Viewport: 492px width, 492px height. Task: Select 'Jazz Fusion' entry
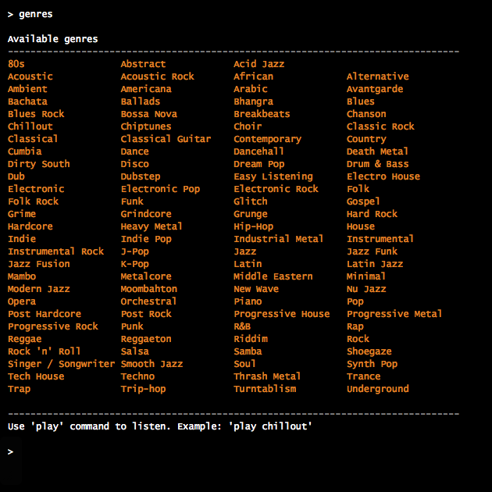pyautogui.click(x=38, y=264)
